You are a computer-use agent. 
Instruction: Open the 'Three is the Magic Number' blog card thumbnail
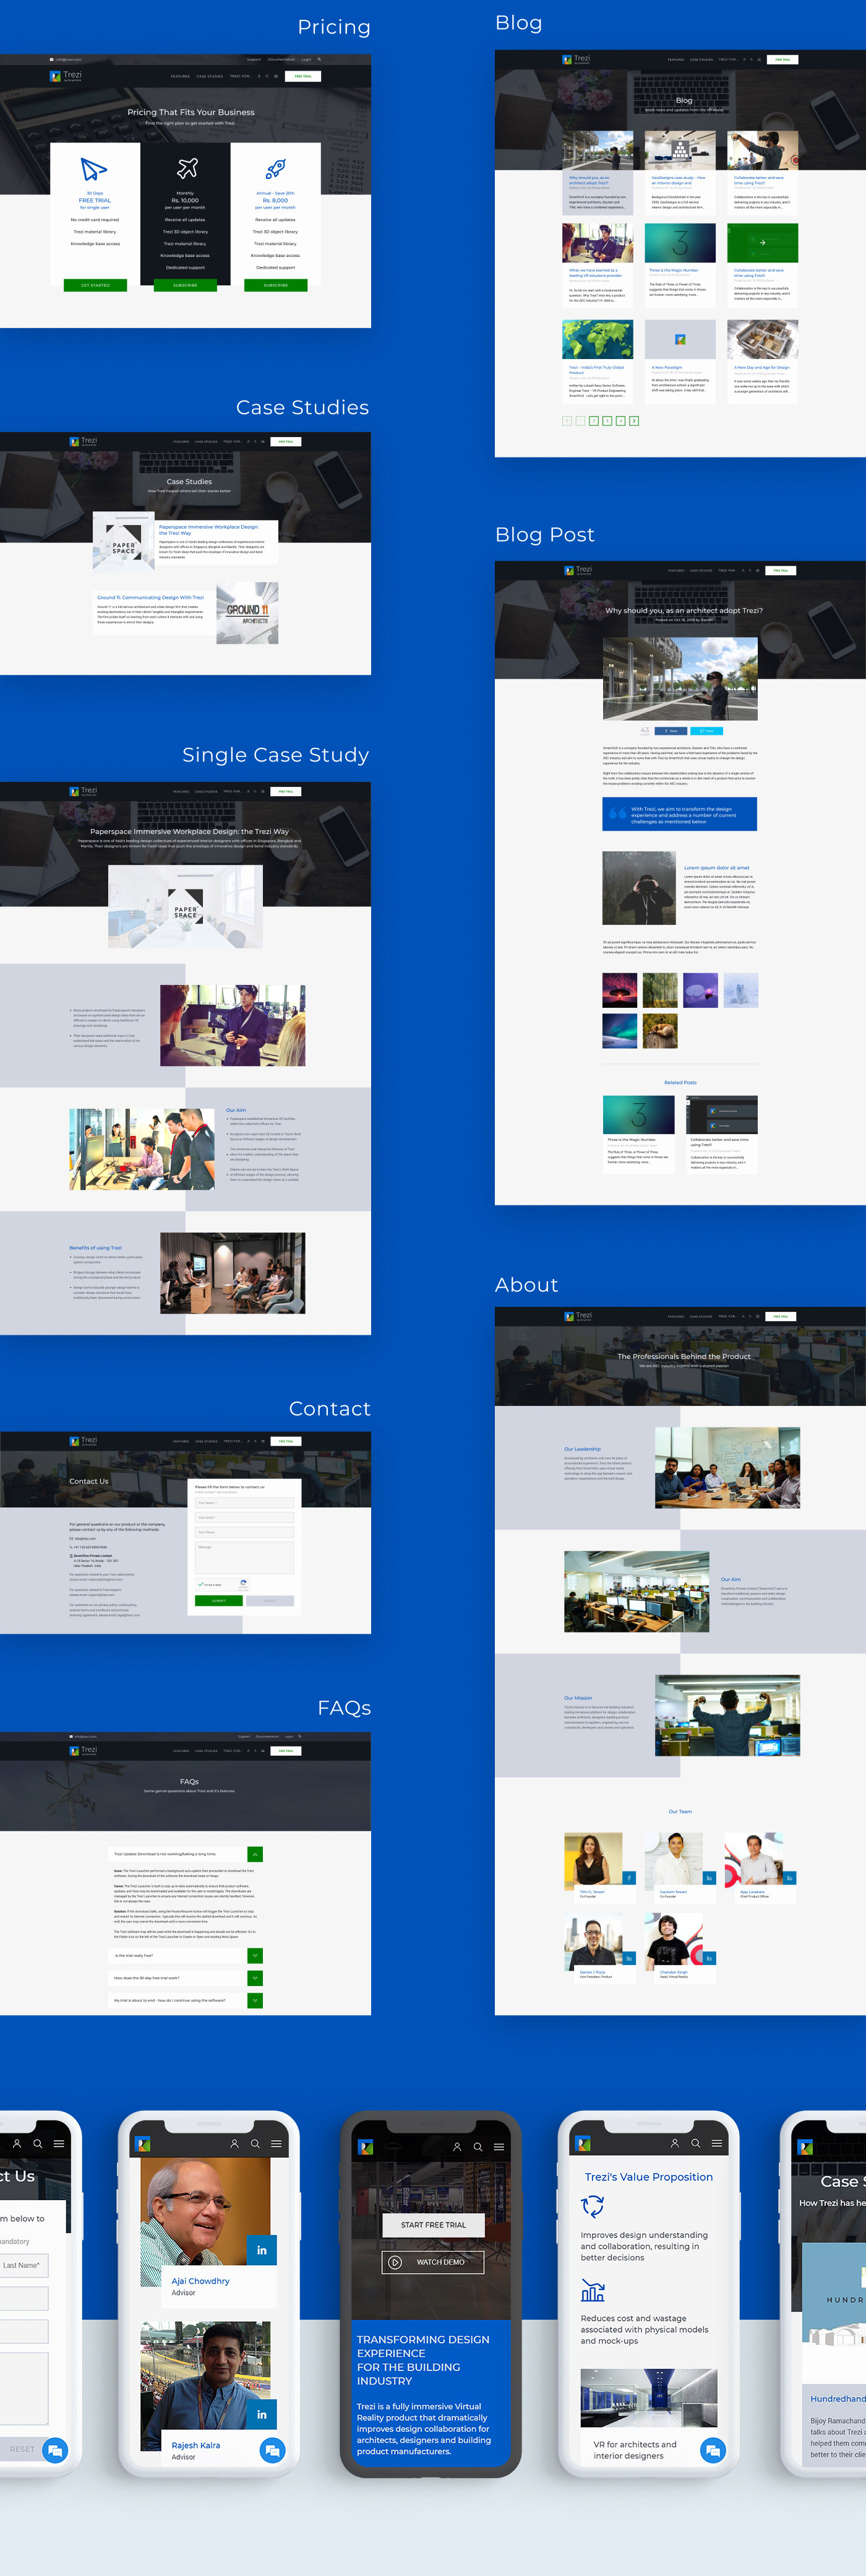point(680,243)
